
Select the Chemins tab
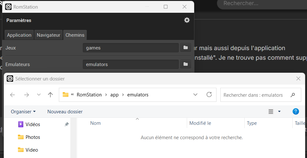(75, 35)
